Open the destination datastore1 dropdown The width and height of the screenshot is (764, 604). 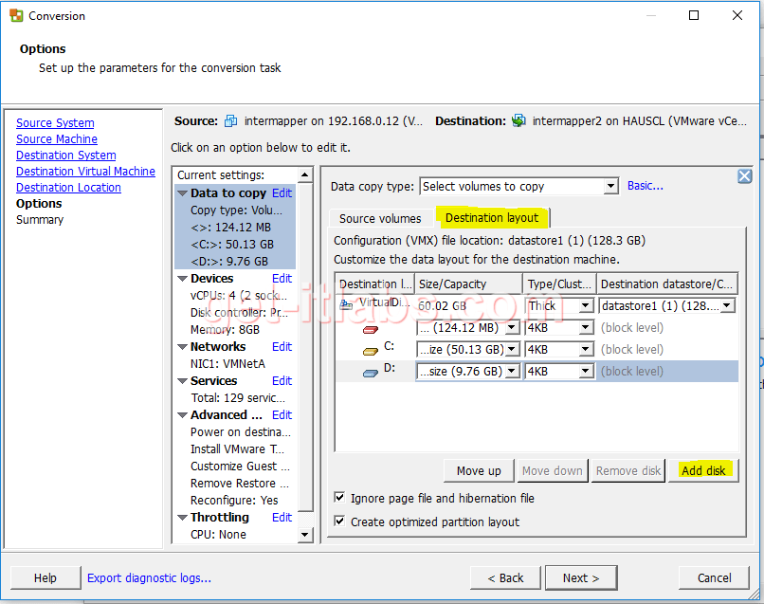727,305
